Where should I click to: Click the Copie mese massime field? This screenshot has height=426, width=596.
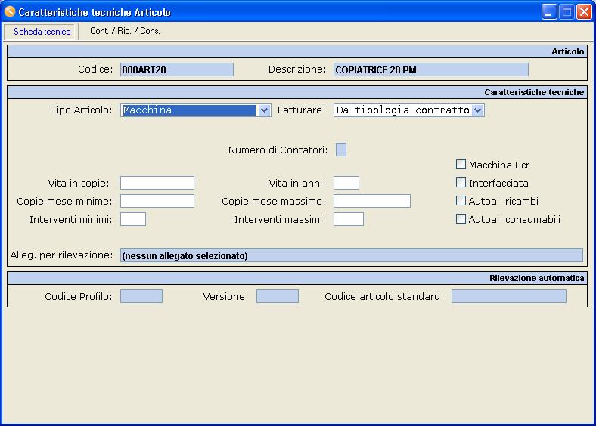click(372, 201)
